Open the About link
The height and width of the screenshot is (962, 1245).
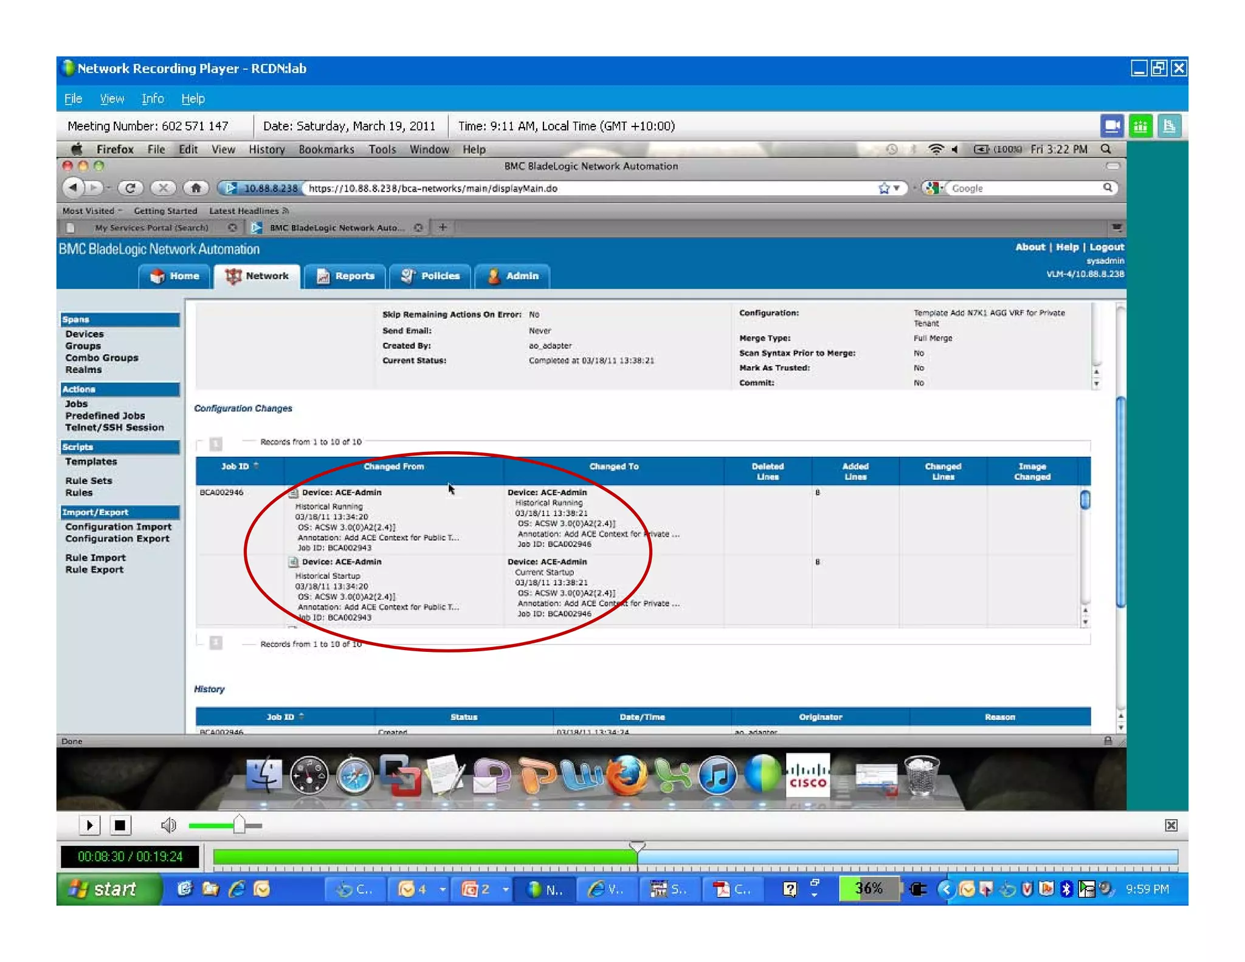point(1030,247)
